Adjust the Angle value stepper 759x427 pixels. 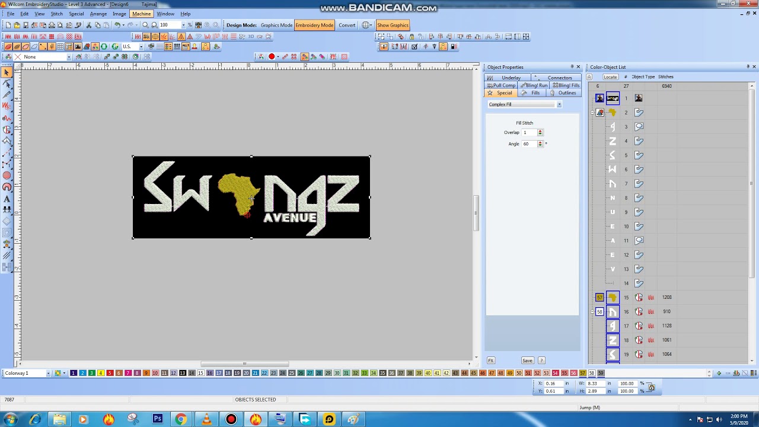(540, 144)
